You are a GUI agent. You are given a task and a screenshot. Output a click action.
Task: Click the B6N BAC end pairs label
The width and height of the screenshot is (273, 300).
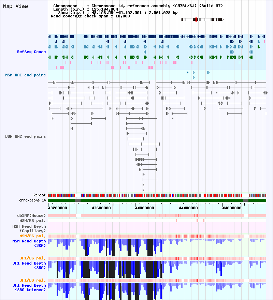point(26,136)
